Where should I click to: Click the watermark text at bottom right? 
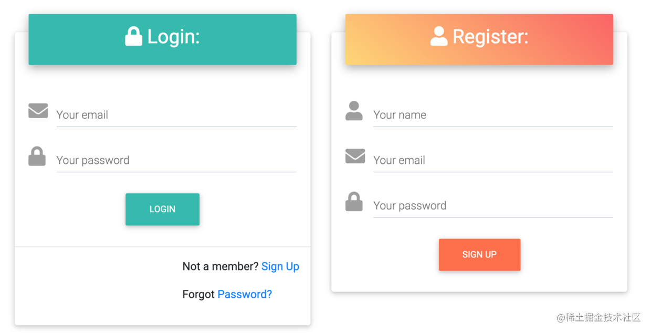[x=598, y=317]
